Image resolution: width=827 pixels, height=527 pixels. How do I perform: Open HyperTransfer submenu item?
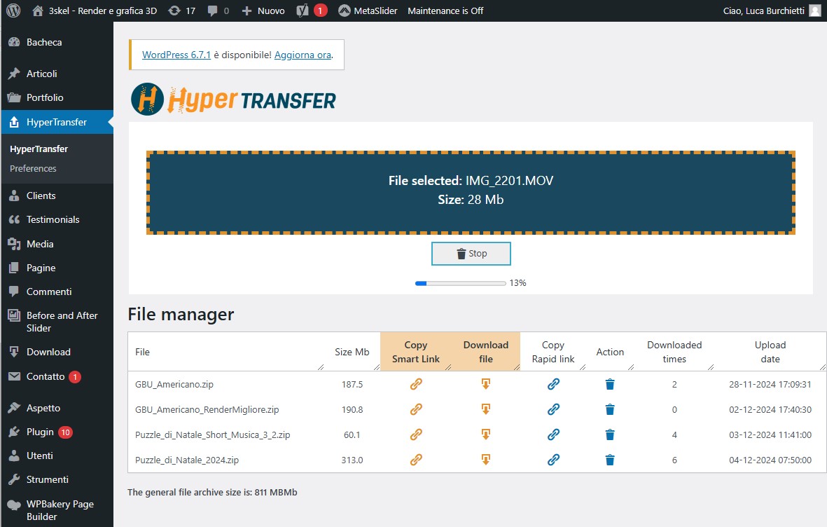(x=39, y=149)
